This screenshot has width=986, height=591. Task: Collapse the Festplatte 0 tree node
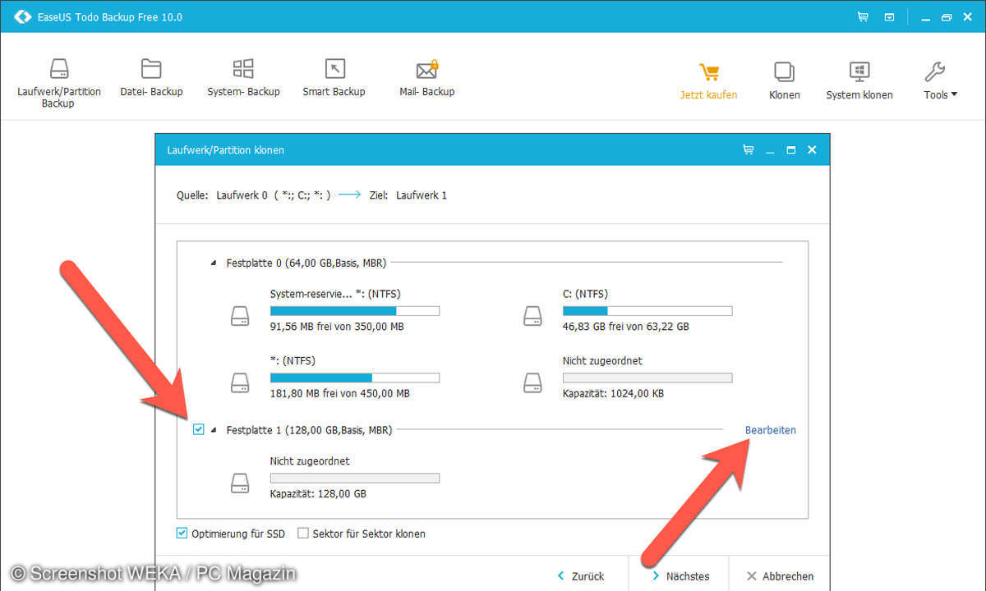point(214,263)
